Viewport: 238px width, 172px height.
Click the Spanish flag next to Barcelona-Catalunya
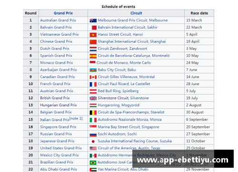click(93, 56)
